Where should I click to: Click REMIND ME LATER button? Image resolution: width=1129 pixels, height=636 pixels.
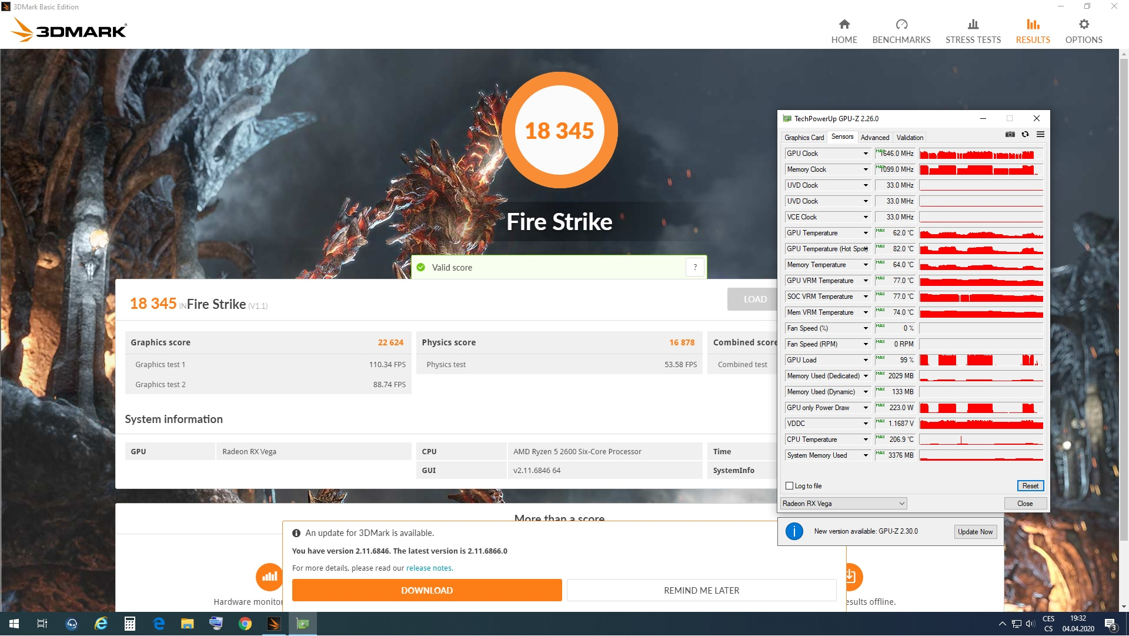(x=702, y=590)
